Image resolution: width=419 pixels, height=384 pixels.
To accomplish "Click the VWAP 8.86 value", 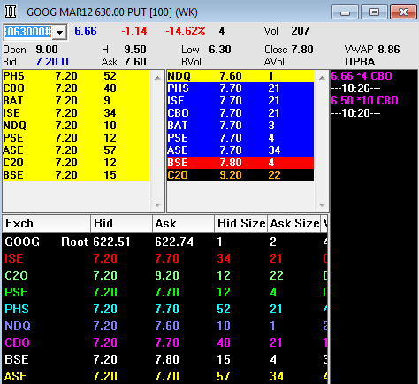I will point(389,50).
